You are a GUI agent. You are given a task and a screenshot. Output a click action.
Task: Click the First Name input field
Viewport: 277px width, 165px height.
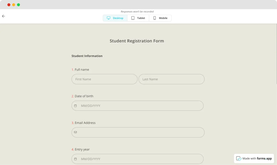click(104, 79)
